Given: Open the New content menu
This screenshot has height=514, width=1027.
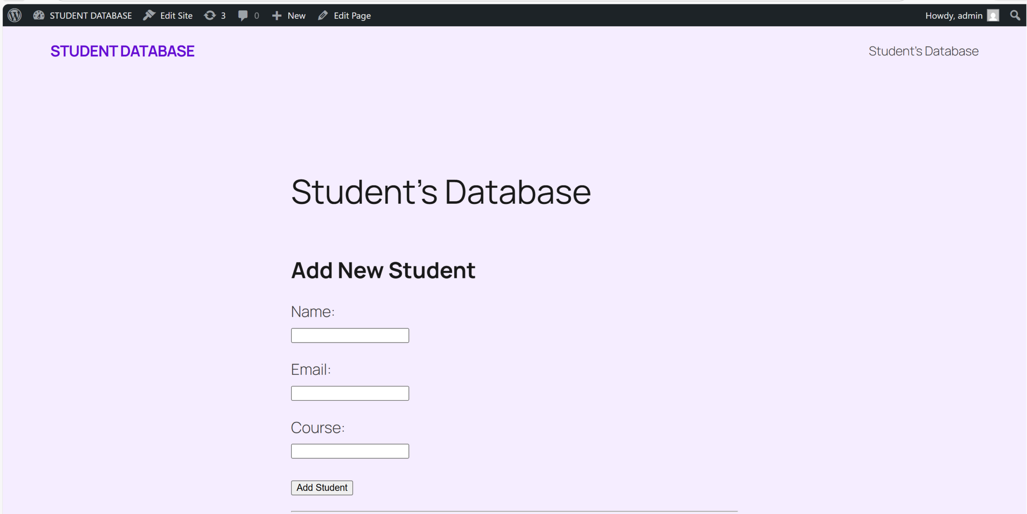Looking at the screenshot, I should [296, 15].
